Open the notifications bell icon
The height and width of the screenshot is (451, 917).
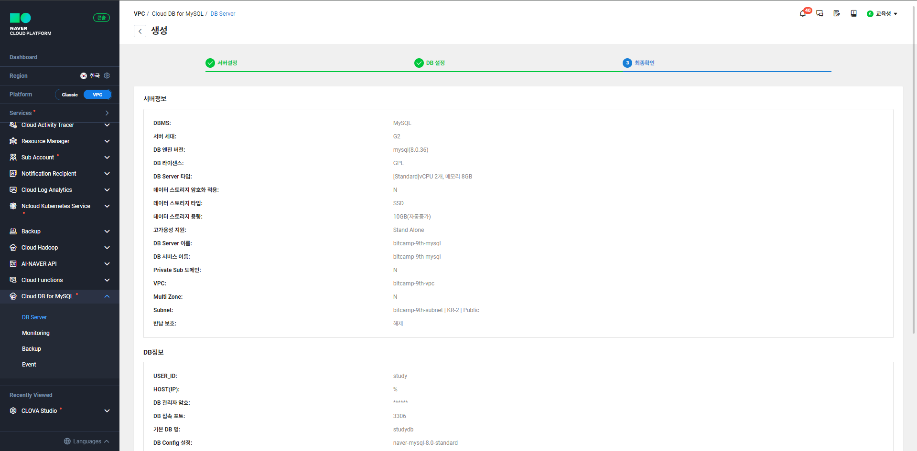[803, 13]
